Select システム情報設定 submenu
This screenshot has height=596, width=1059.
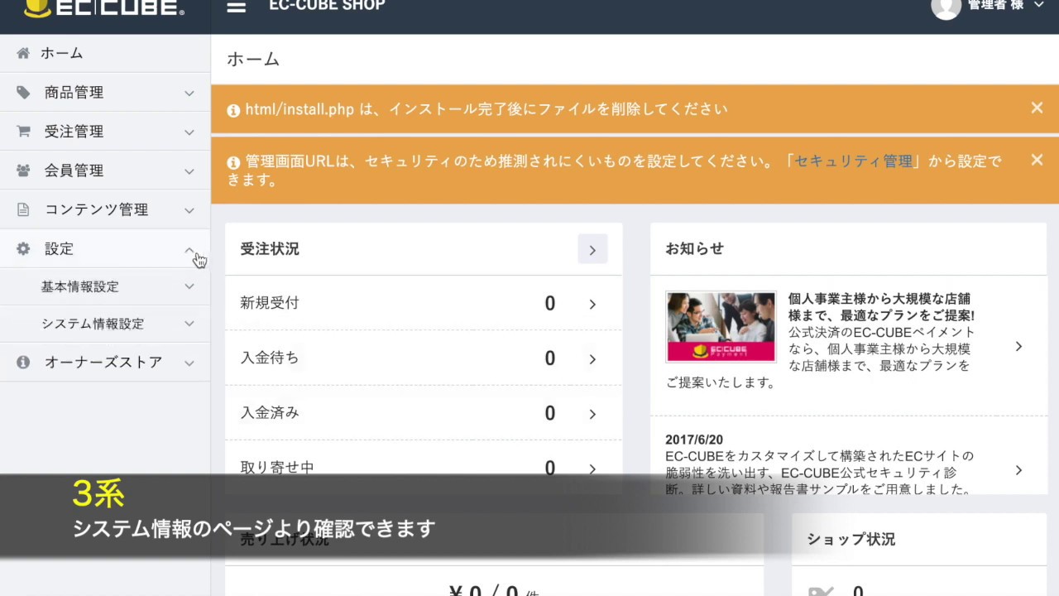105,324
